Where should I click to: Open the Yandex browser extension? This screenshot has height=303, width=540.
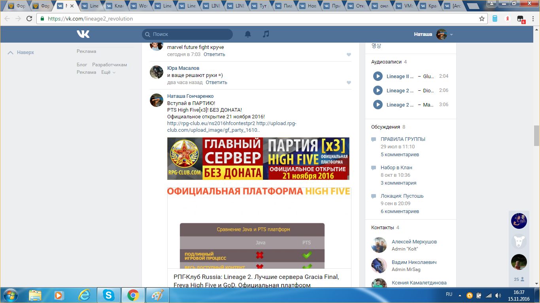tap(508, 19)
